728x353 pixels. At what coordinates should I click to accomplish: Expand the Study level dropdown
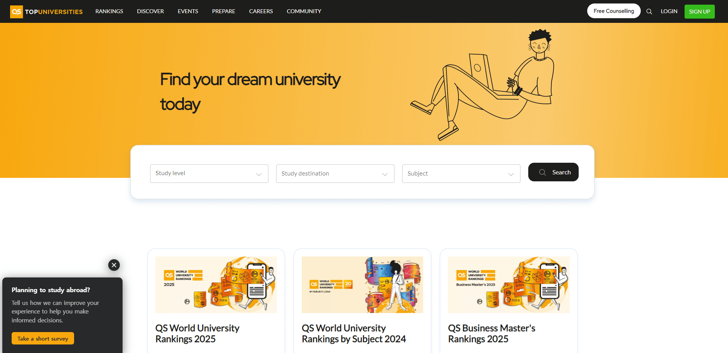pyautogui.click(x=209, y=174)
